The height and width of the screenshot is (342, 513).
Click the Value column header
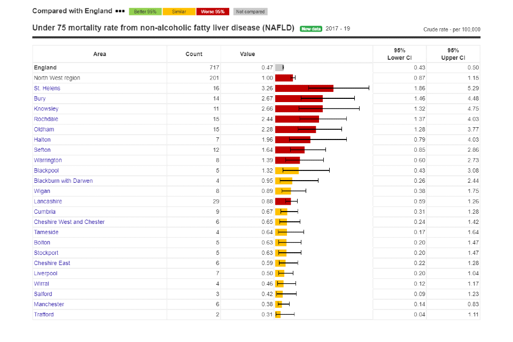pos(247,54)
